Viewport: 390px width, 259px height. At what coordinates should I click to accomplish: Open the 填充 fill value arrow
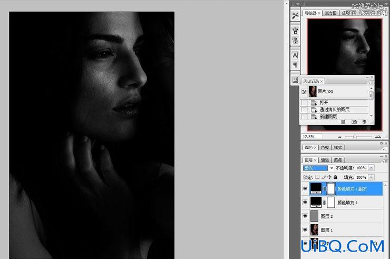[371, 177]
